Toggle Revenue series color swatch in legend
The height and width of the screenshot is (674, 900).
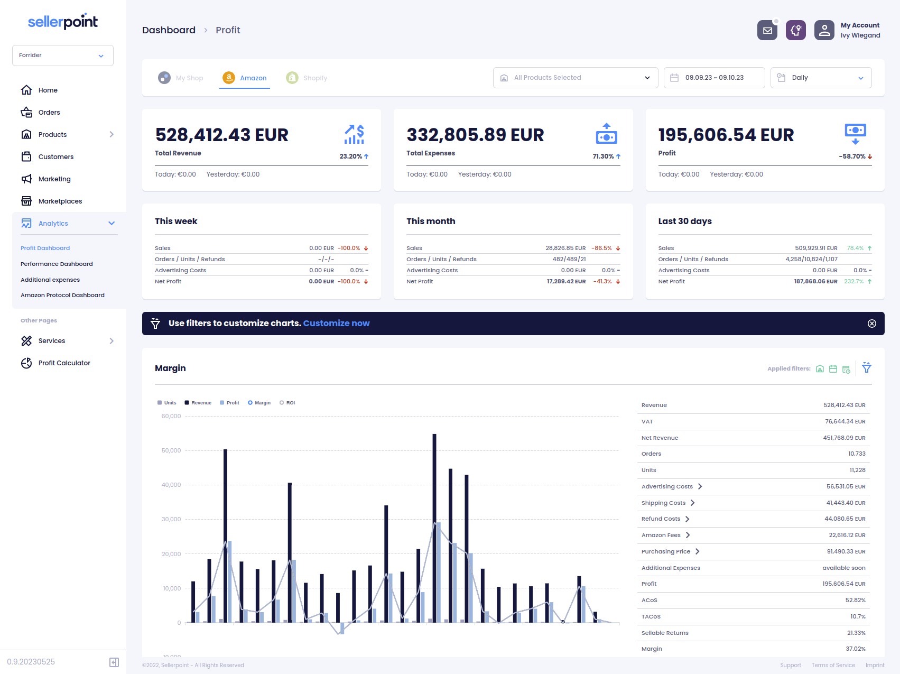coord(187,403)
